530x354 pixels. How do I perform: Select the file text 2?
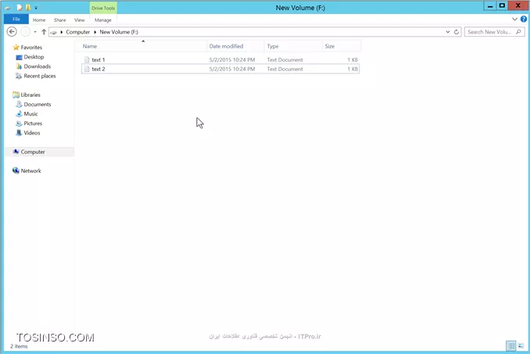click(98, 69)
